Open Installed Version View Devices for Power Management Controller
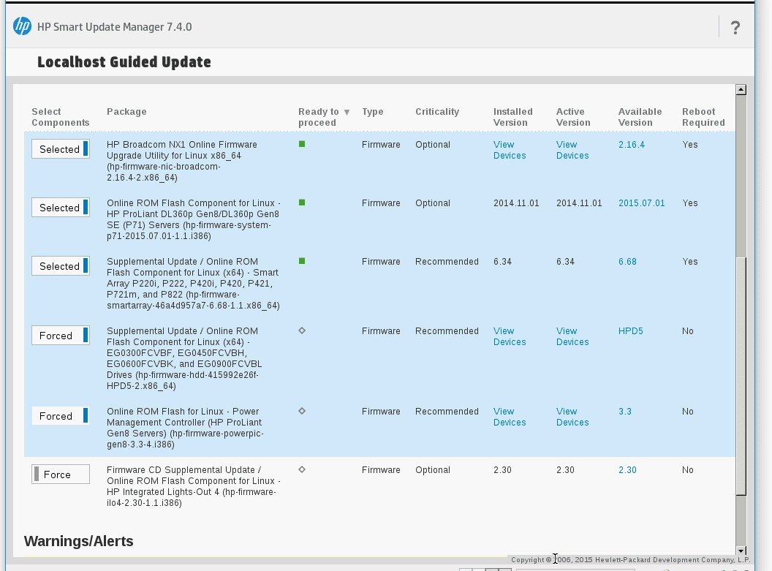772x571 pixels. click(510, 417)
